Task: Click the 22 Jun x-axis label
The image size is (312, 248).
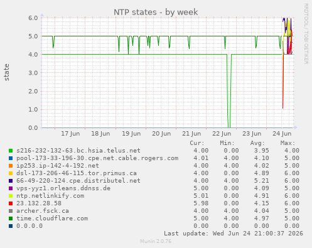Action: pos(222,134)
